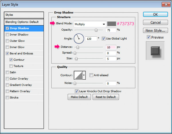The width and height of the screenshot is (172, 134).
Task: Open the Blend Mode Multiply dropdown
Action: click(90, 24)
